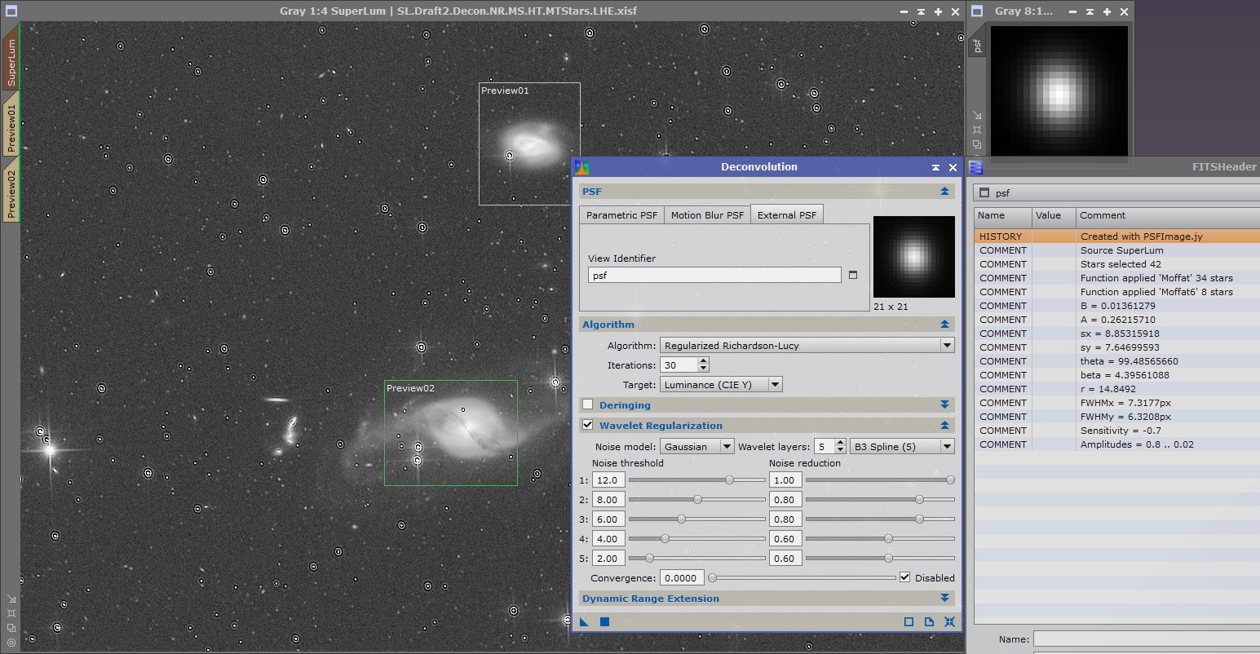Screen dimensions: 1260x654
Task: Select the zoom-to-fit icon in the left sidebar
Action: pos(11,614)
